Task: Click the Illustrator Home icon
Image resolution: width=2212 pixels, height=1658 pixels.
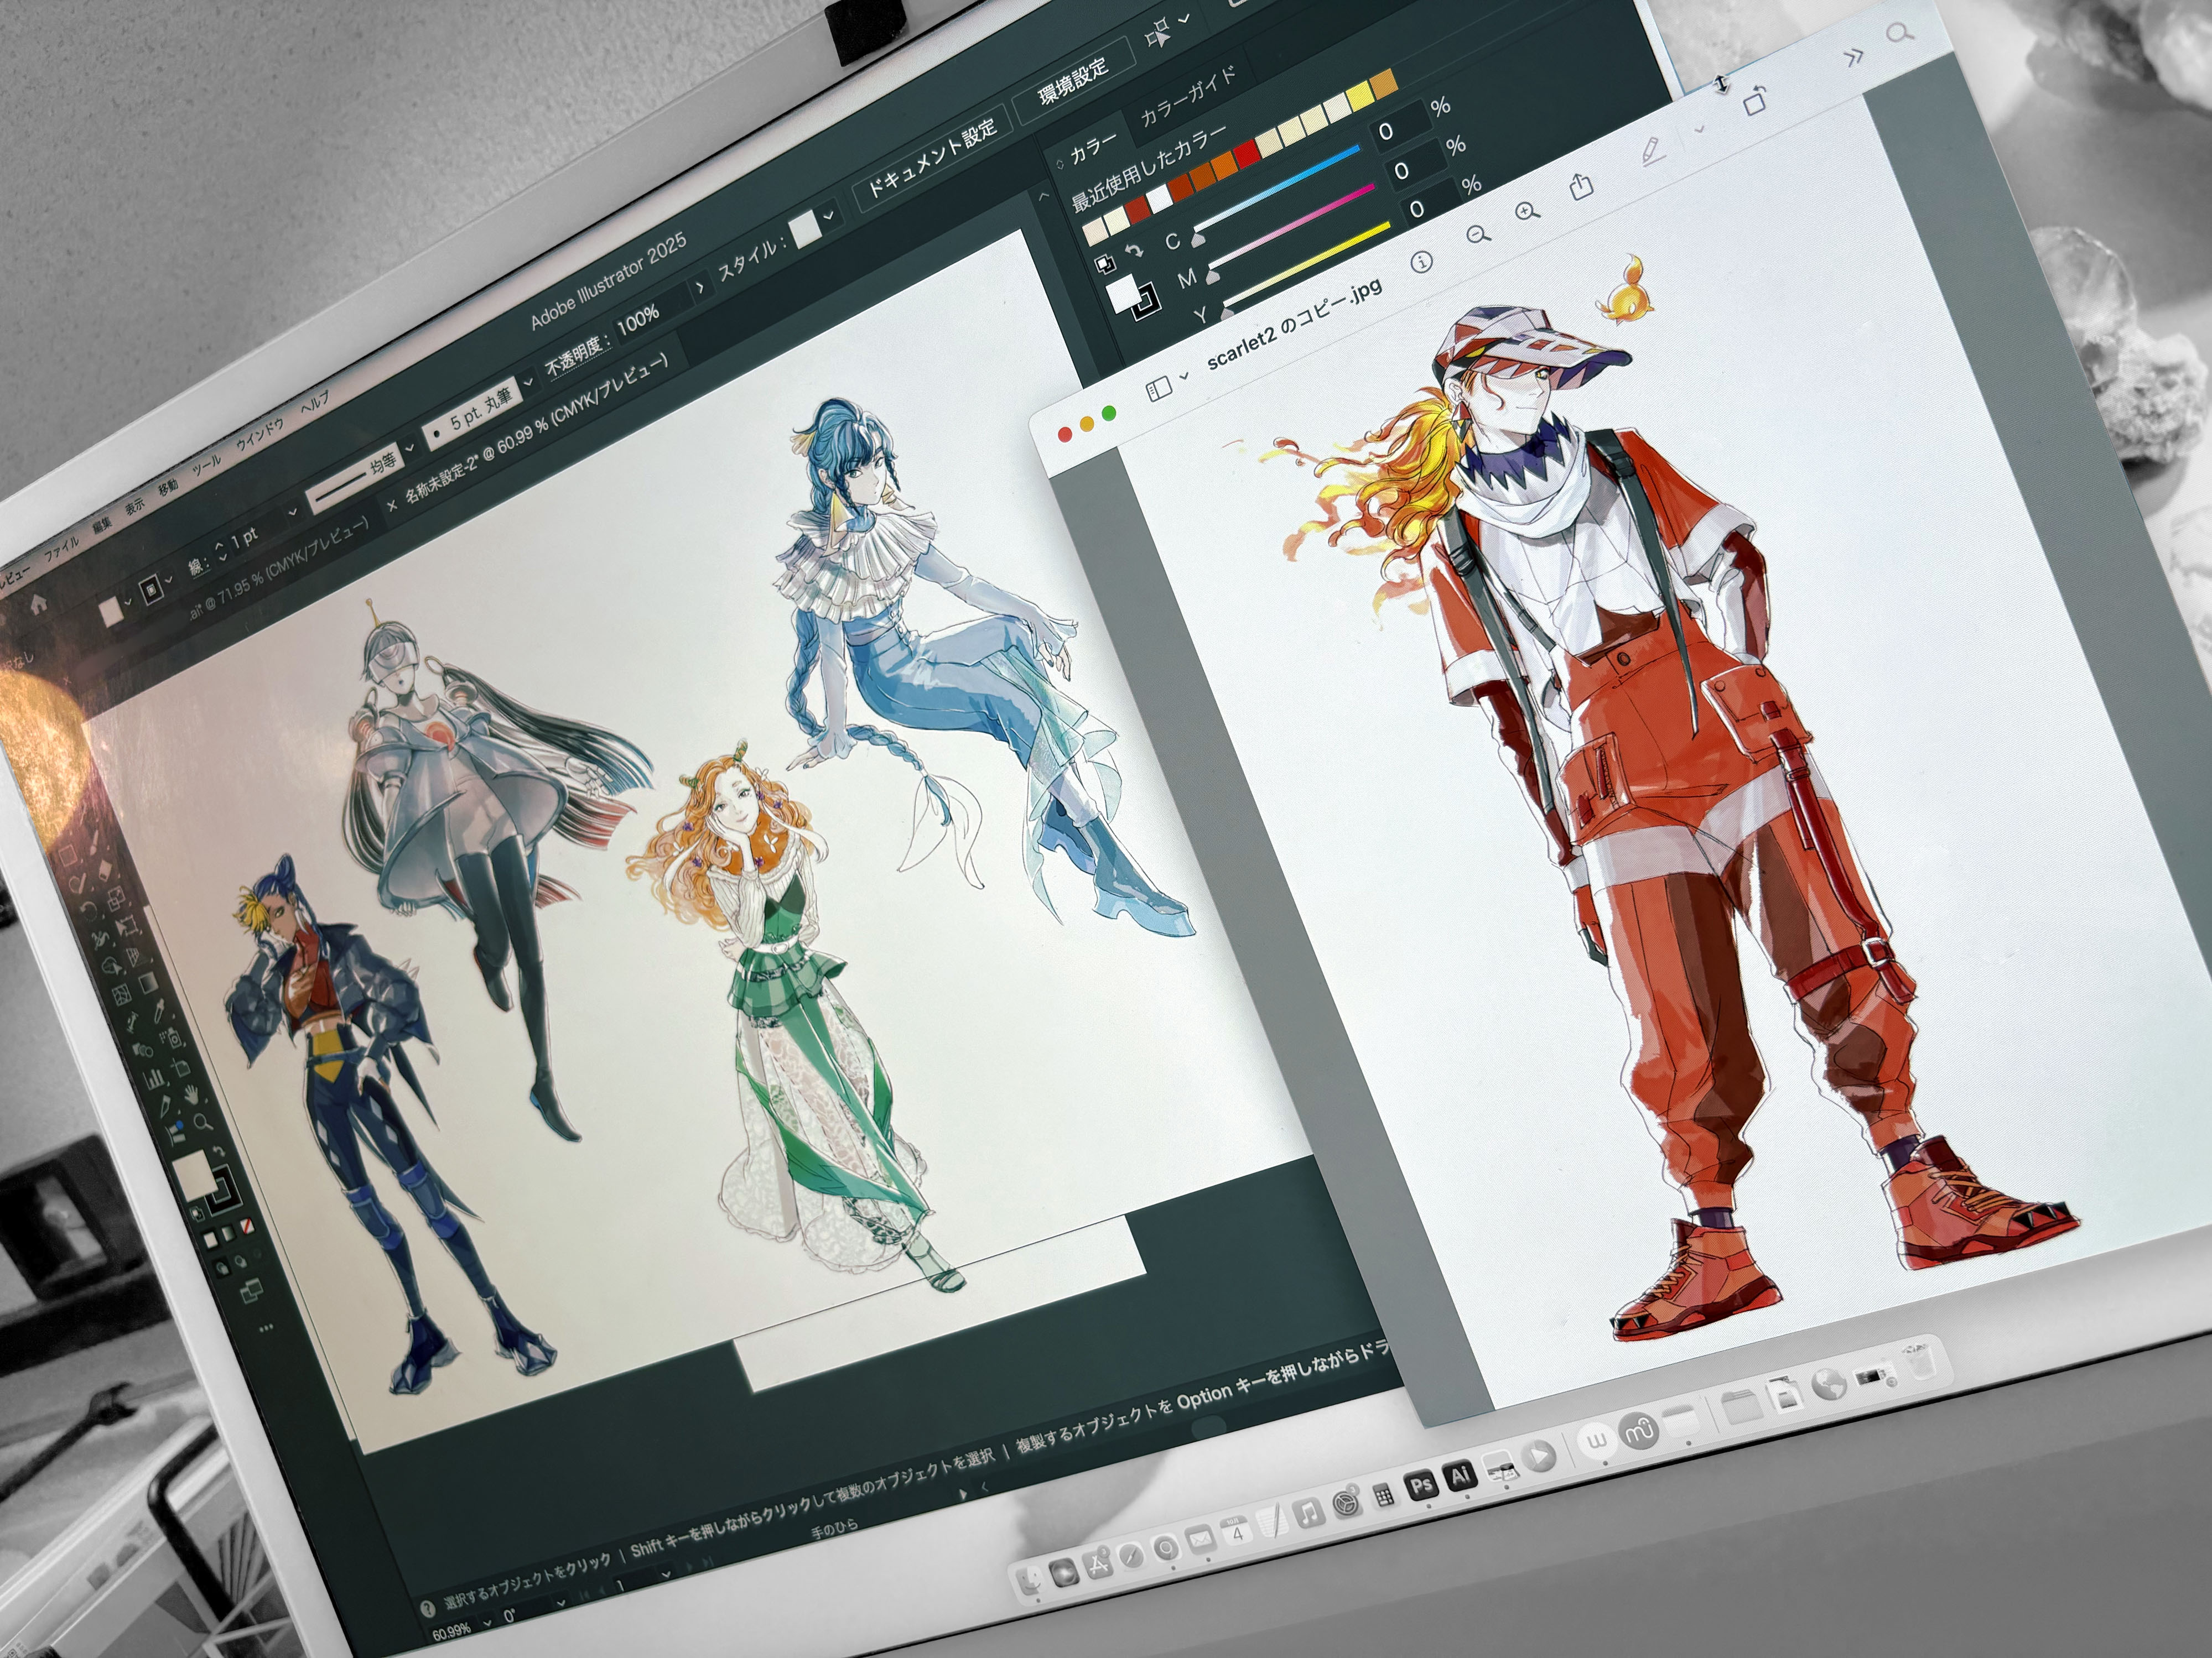Action: [x=39, y=604]
